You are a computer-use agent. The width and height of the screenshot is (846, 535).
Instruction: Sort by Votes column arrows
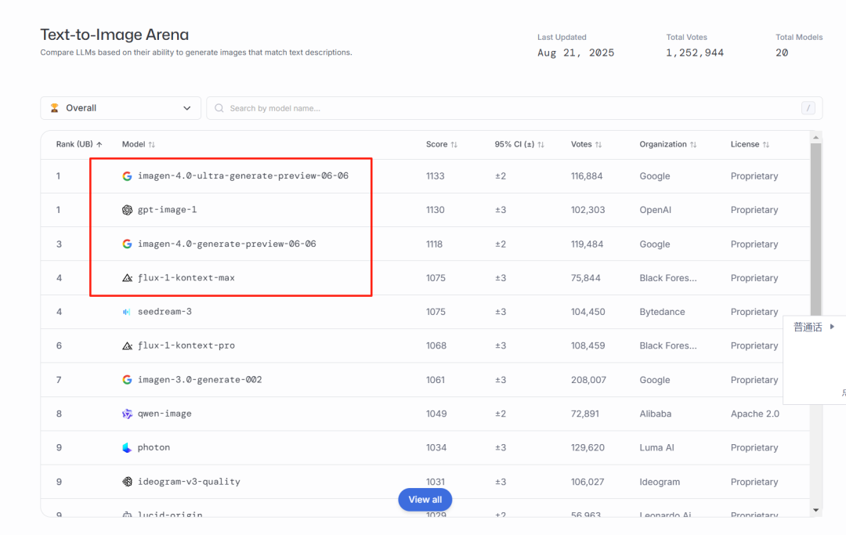[598, 145]
